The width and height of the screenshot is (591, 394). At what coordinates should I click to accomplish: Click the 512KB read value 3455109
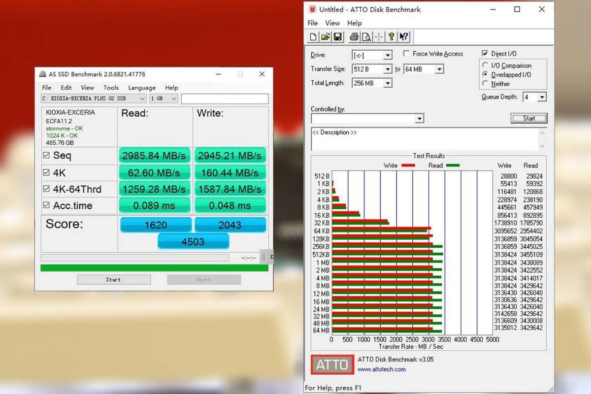(x=532, y=255)
